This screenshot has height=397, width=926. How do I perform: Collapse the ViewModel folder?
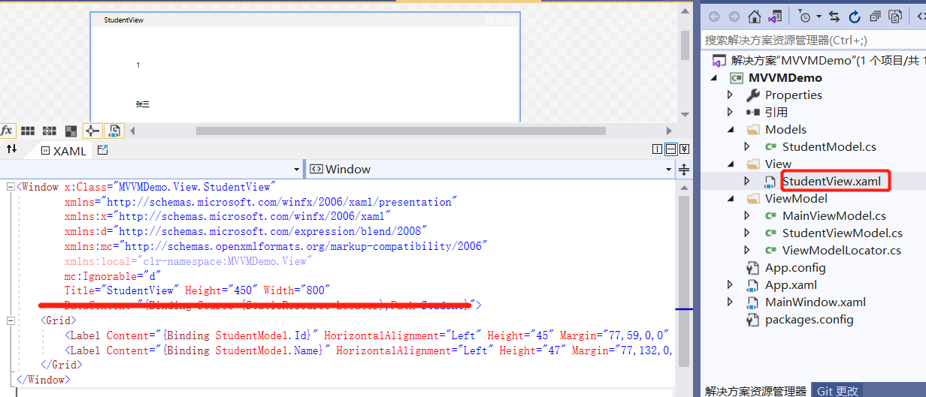pyautogui.click(x=730, y=199)
